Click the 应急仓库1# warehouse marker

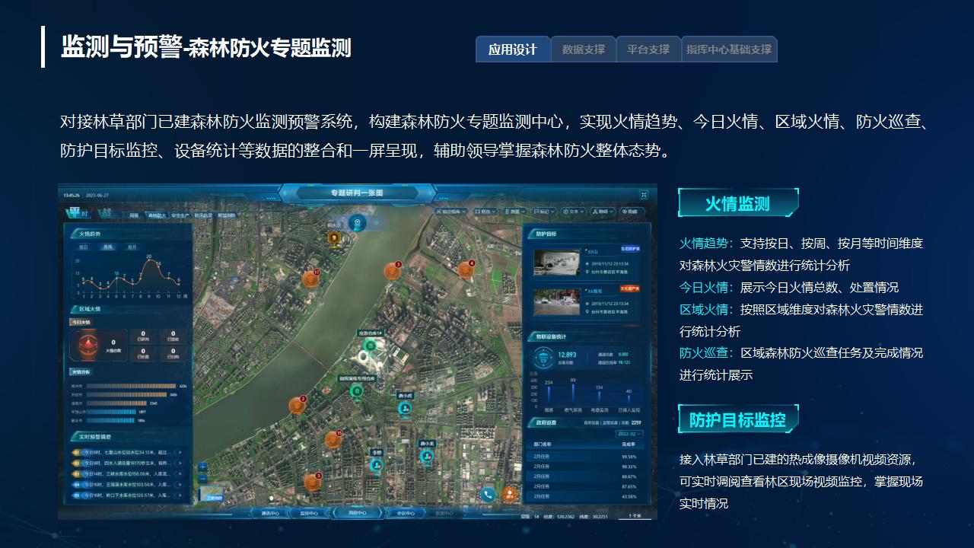(370, 345)
